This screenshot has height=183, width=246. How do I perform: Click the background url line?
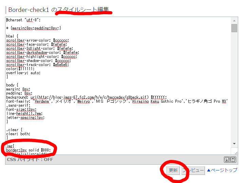[87, 97]
